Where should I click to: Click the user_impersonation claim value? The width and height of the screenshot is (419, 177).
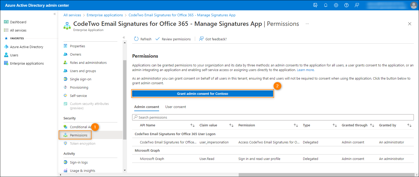[x=214, y=142]
